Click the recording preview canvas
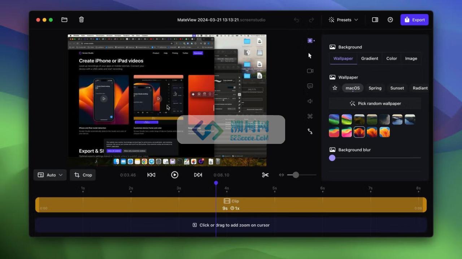This screenshot has height=259, width=462. [167, 100]
